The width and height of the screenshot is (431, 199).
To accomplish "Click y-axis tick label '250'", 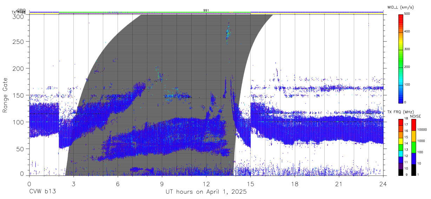I will pyautogui.click(x=18, y=41).
